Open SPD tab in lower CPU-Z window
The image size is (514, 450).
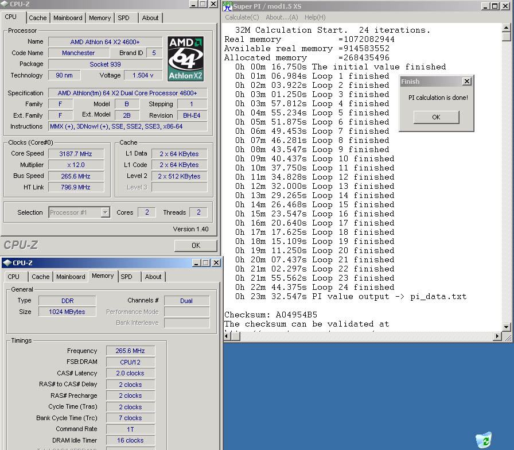tap(127, 277)
